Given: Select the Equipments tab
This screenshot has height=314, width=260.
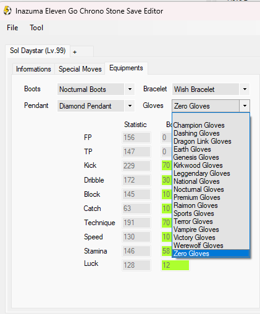Looking at the screenshot, I should 126,68.
